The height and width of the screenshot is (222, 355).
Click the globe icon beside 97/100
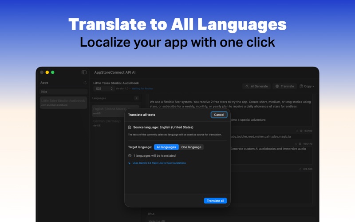coord(301,131)
